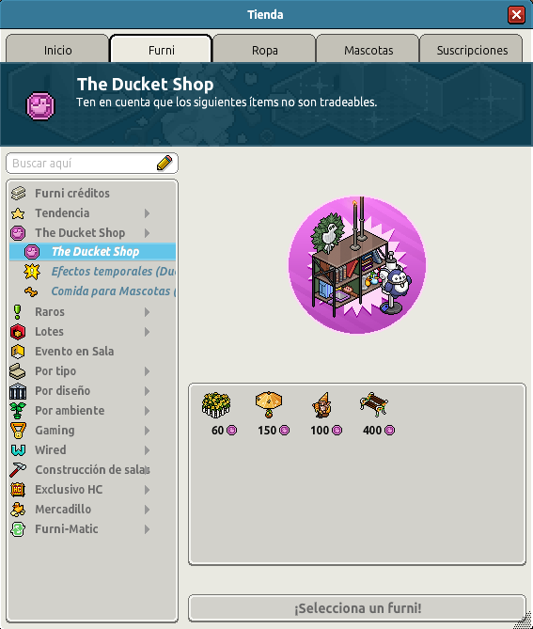The height and width of the screenshot is (629, 533).
Task: Click the ¡Selecciona un furni! button
Action: pos(357,608)
